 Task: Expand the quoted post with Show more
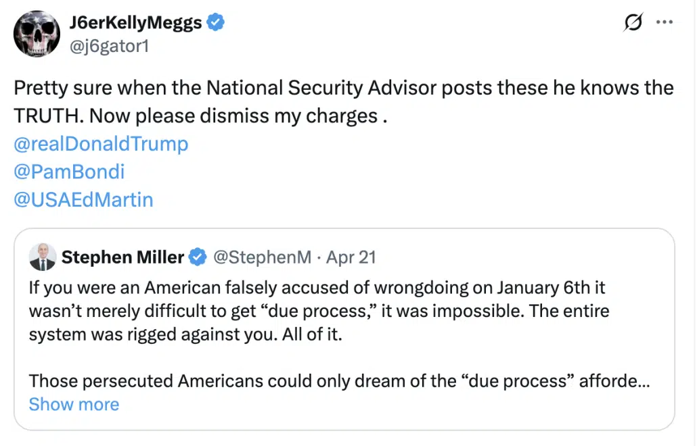[74, 404]
